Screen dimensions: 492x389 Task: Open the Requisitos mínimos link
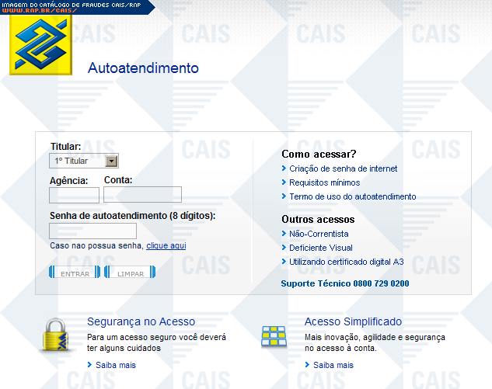[324, 182]
